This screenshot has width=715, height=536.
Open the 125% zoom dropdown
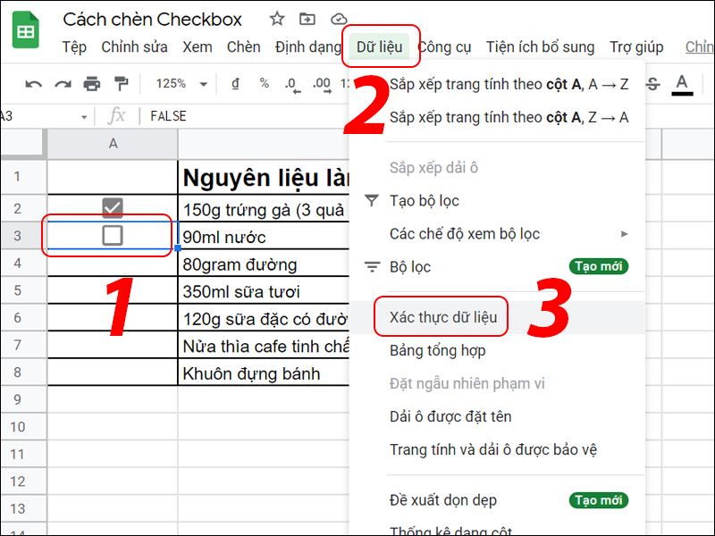(x=181, y=84)
